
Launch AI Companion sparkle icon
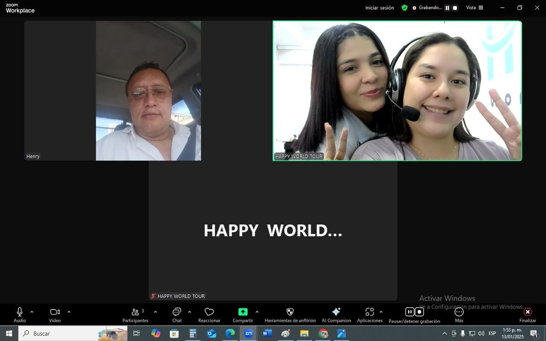click(x=336, y=315)
